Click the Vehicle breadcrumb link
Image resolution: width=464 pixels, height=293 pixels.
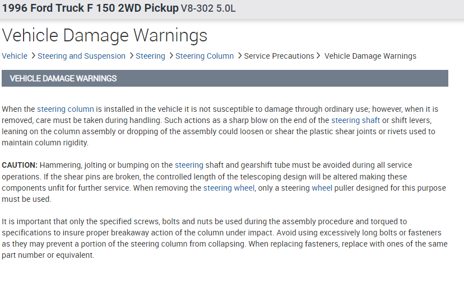(15, 56)
